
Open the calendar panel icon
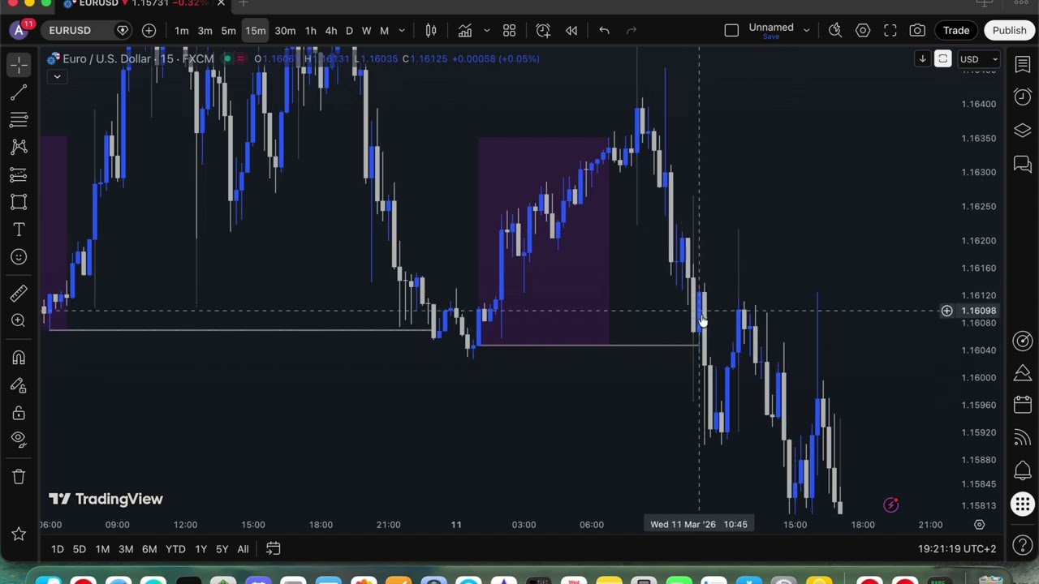click(1023, 405)
